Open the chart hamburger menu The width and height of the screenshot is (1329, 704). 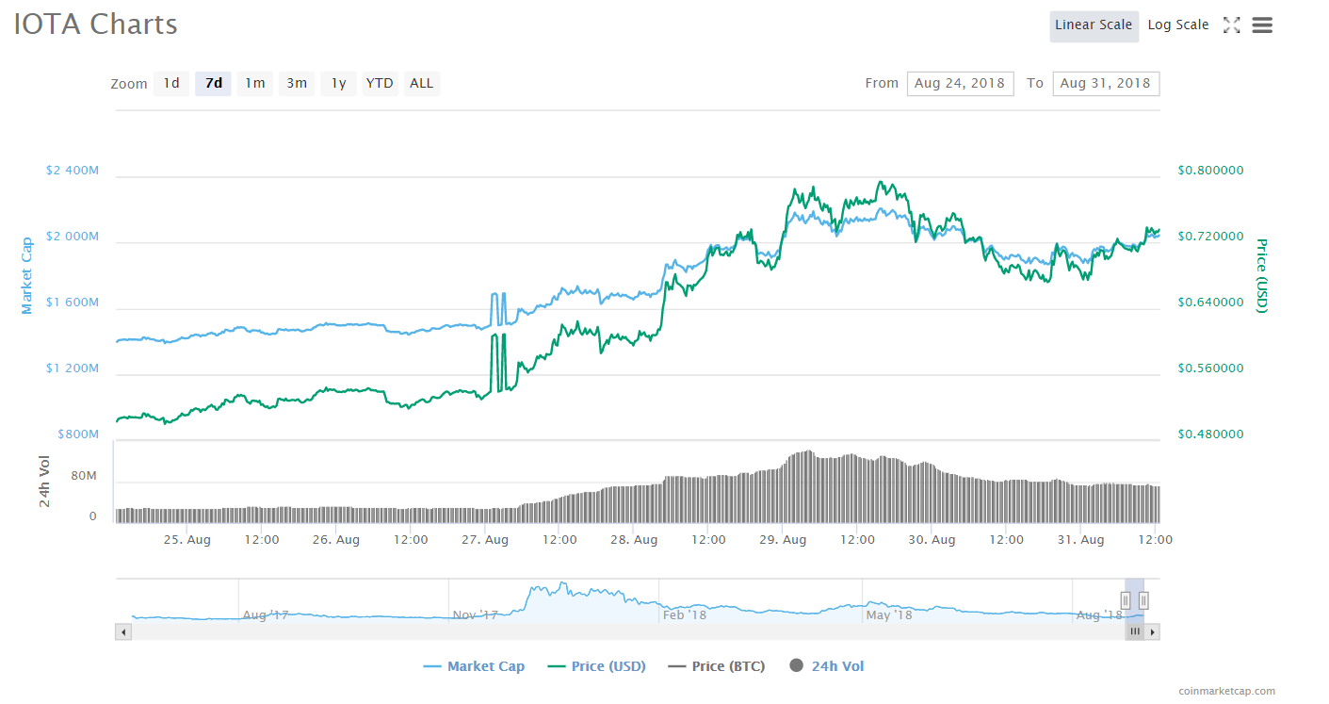[x=1262, y=25]
